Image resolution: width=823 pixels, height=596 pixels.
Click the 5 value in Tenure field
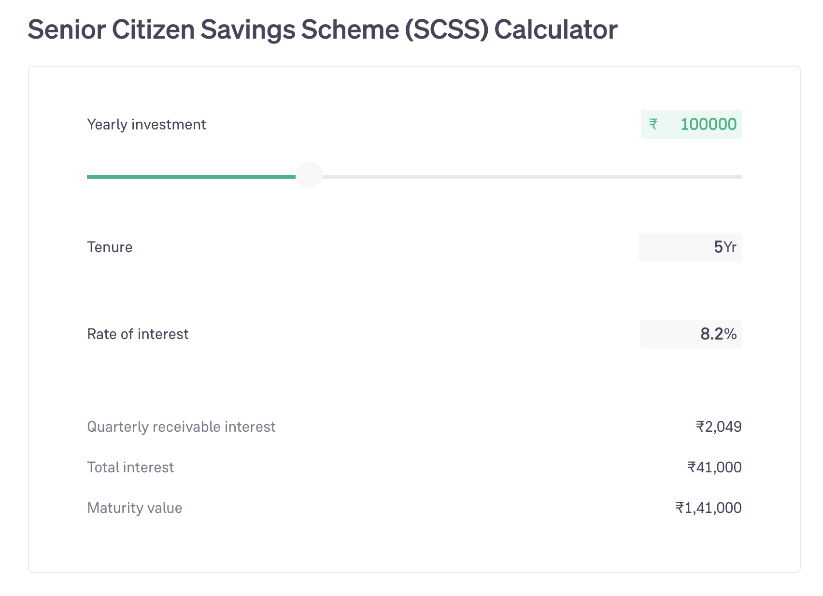pyautogui.click(x=718, y=247)
